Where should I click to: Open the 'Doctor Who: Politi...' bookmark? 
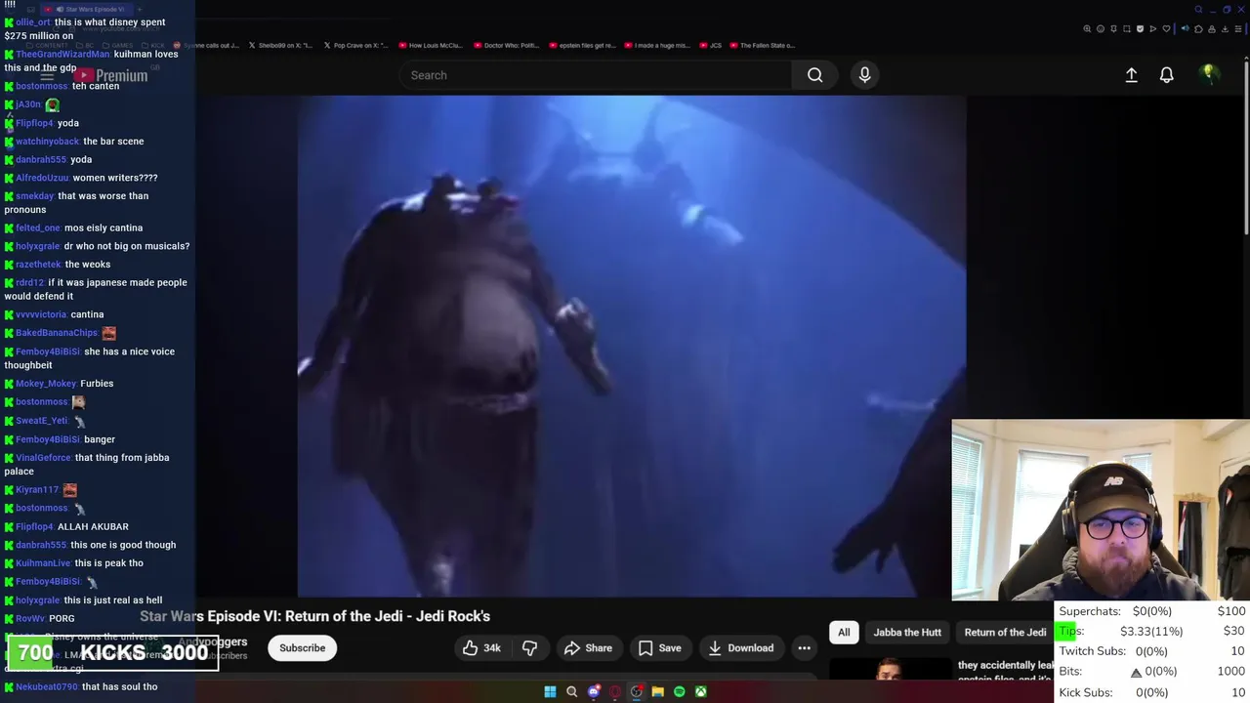507,45
